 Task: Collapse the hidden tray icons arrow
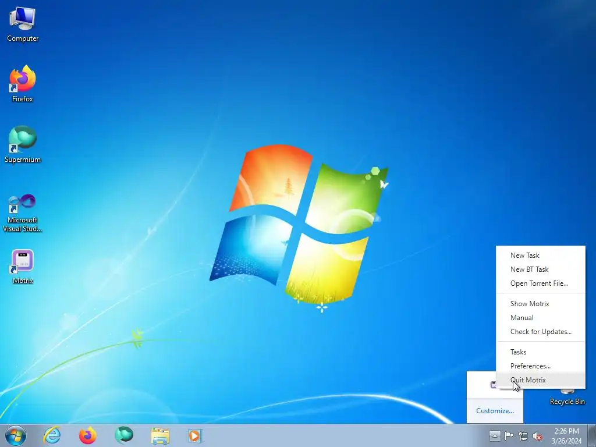pyautogui.click(x=495, y=435)
